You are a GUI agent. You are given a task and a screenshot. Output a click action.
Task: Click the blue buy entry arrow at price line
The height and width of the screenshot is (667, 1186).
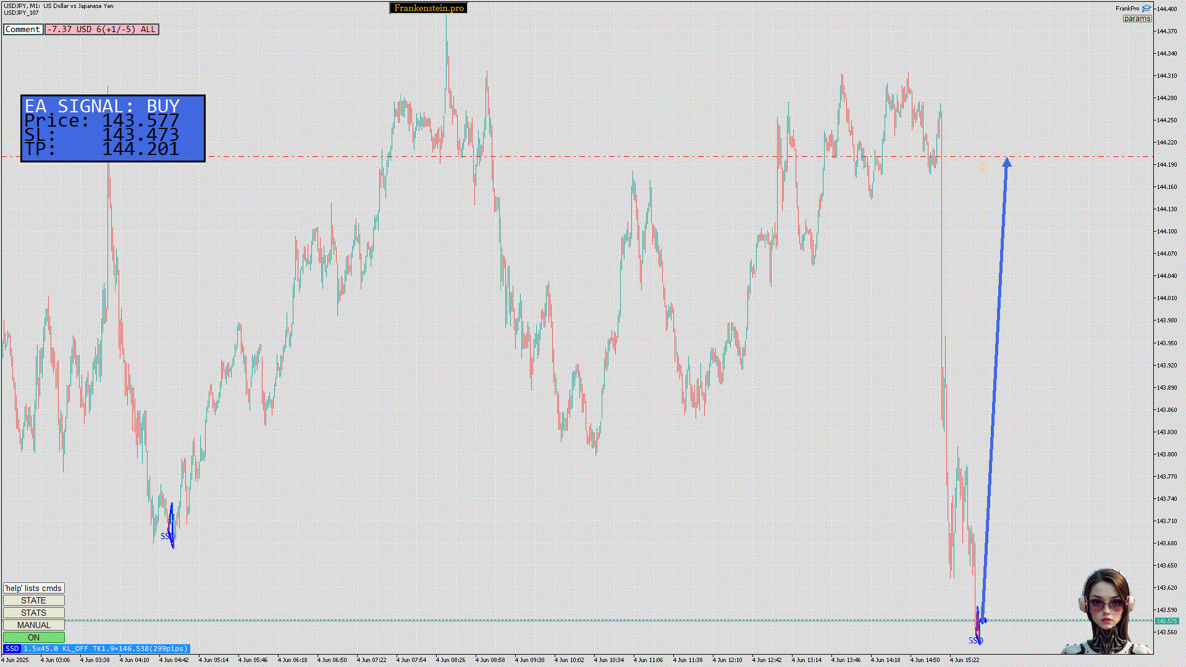click(983, 620)
